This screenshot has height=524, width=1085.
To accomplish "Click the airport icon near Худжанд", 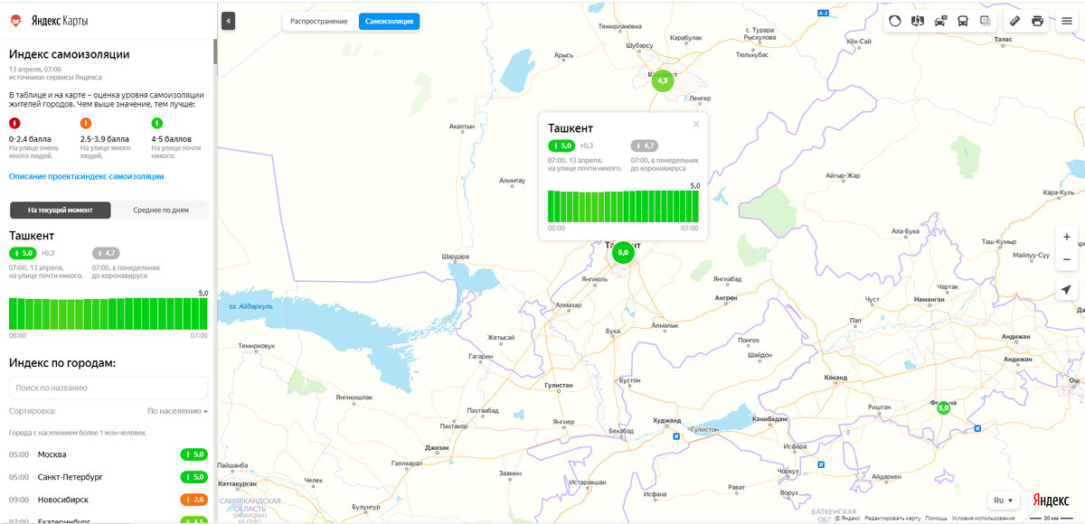I will 676,438.
